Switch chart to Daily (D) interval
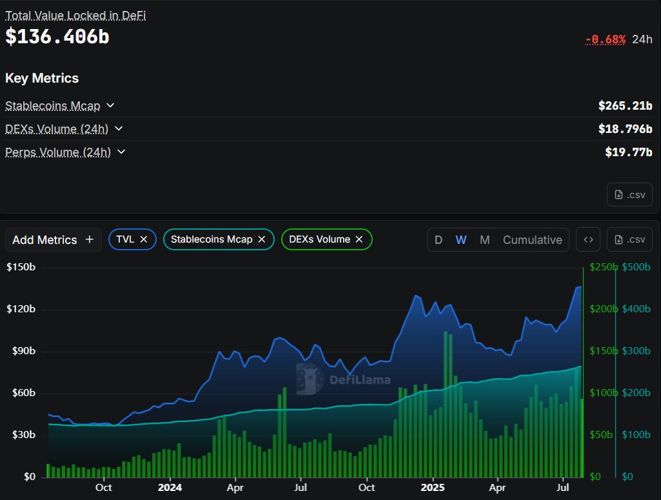Image resolution: width=661 pixels, height=500 pixels. [439, 240]
